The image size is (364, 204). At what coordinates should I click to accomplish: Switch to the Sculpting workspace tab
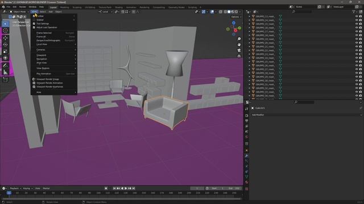click(77, 7)
